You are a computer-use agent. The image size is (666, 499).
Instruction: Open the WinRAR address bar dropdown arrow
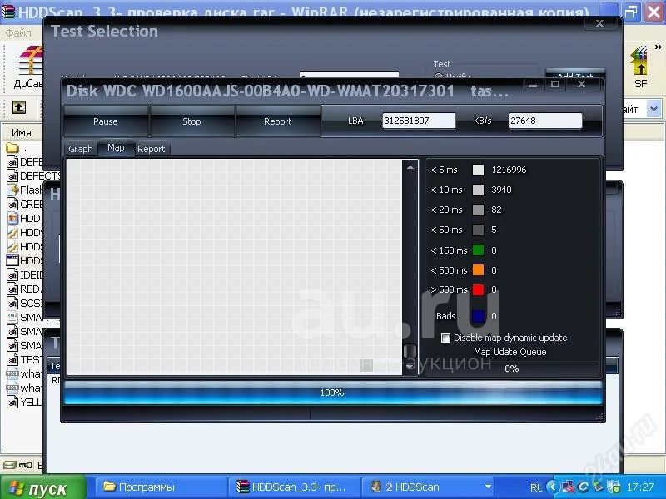[x=654, y=109]
